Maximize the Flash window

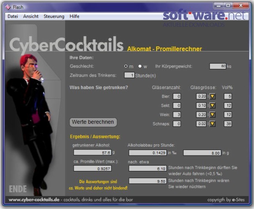(228, 6)
